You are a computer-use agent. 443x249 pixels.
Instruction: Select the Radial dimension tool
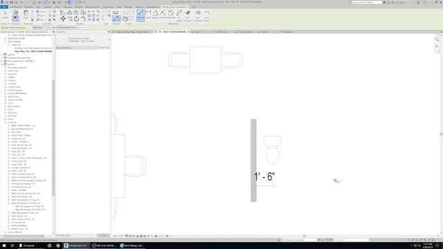[163, 15]
